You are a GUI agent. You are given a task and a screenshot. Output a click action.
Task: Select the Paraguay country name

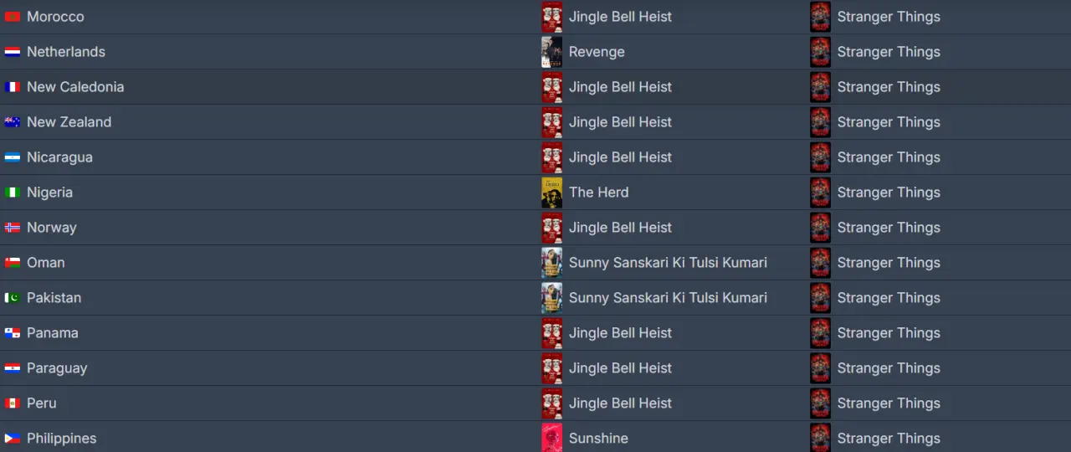click(x=57, y=368)
